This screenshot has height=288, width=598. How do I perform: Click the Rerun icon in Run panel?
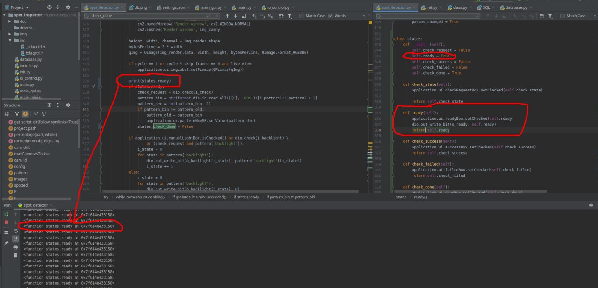(7, 214)
